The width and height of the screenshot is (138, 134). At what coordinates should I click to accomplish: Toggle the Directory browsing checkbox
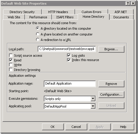pos(11,69)
